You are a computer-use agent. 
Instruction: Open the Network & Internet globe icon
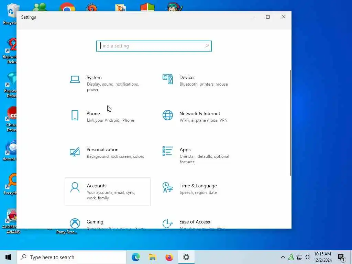tap(168, 115)
